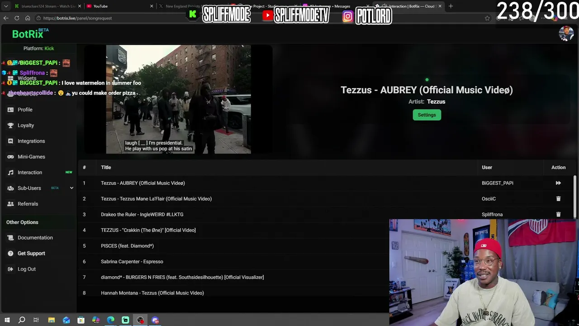Screen dimensions: 579x326
Task: Bookmark this page with the star icon
Action: click(x=487, y=18)
